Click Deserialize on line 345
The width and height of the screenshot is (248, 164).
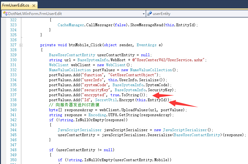click(160, 135)
